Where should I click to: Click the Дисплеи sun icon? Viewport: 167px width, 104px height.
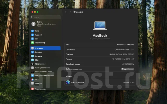[x=32, y=52]
